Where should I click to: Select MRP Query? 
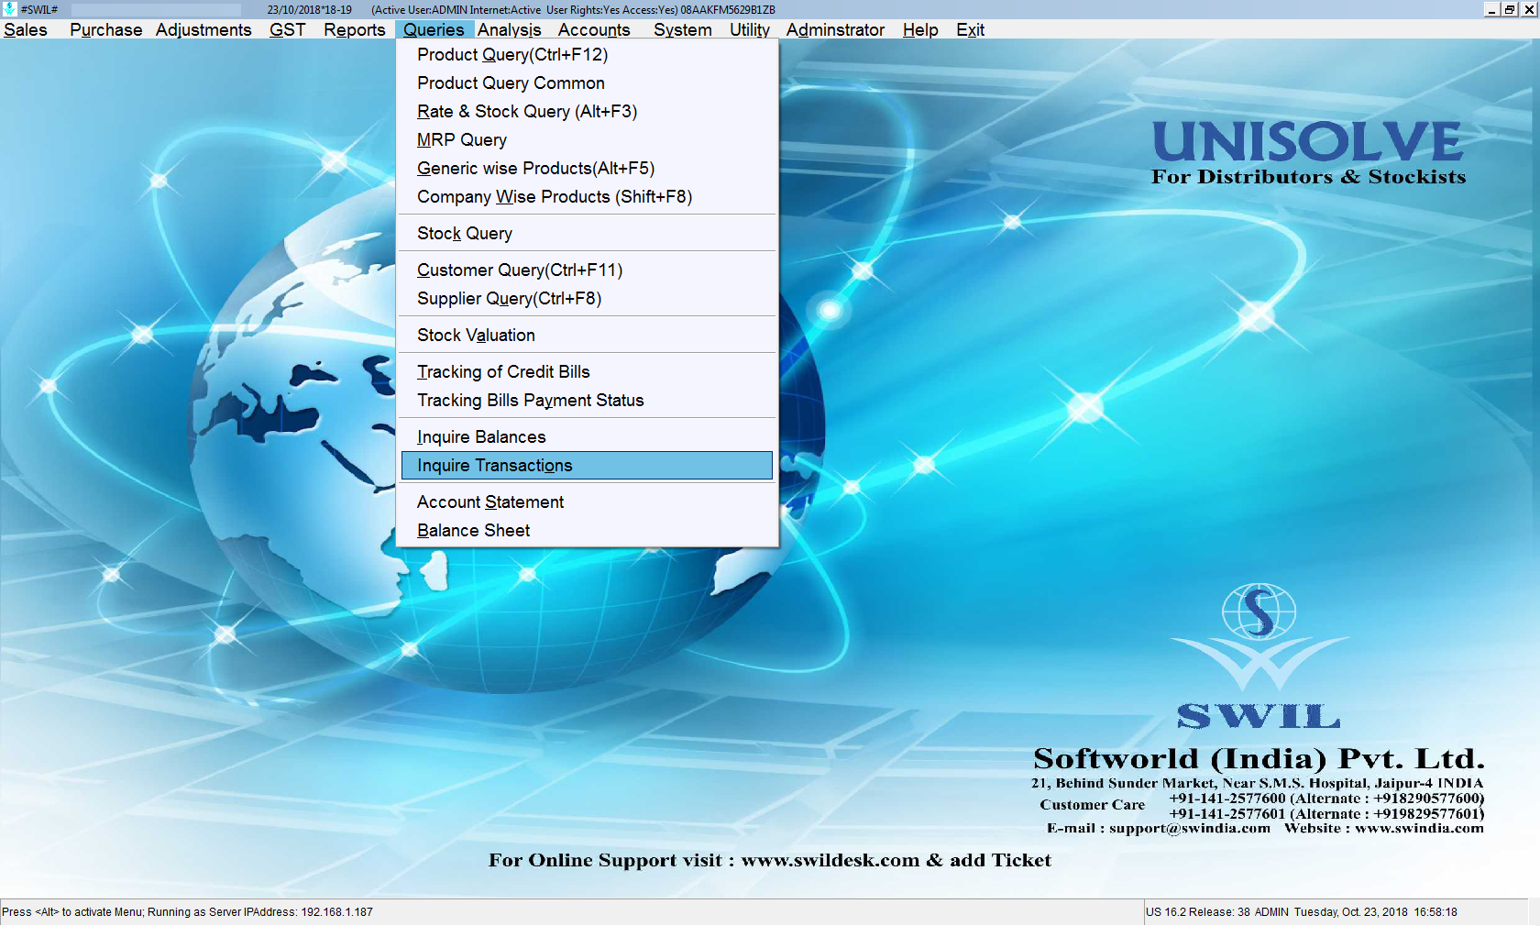coord(587,140)
